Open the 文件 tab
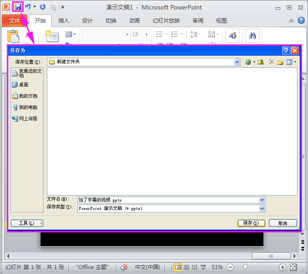The image size is (308, 274). click(x=14, y=21)
